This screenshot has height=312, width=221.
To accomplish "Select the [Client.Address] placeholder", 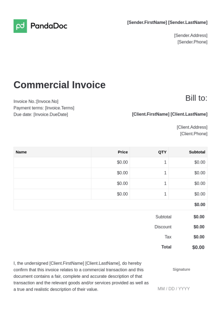I will [x=192, y=127].
